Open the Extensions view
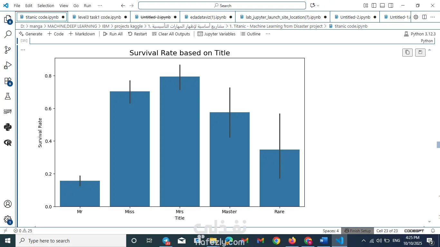Screen dimensions: 440x247 pos(8,81)
